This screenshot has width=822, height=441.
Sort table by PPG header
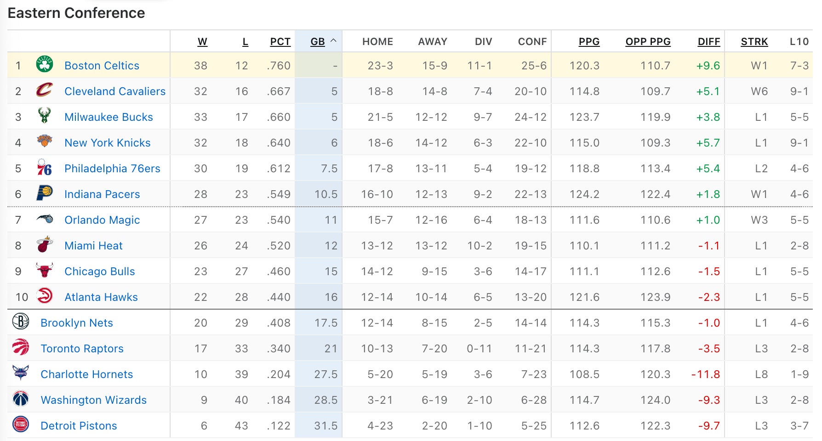pos(589,42)
